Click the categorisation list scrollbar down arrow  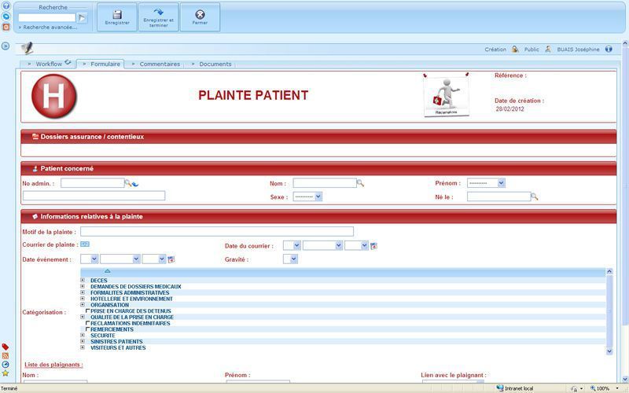[x=609, y=351]
